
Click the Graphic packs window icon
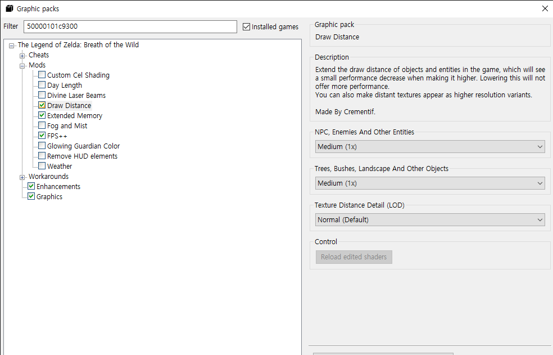tap(9, 8)
